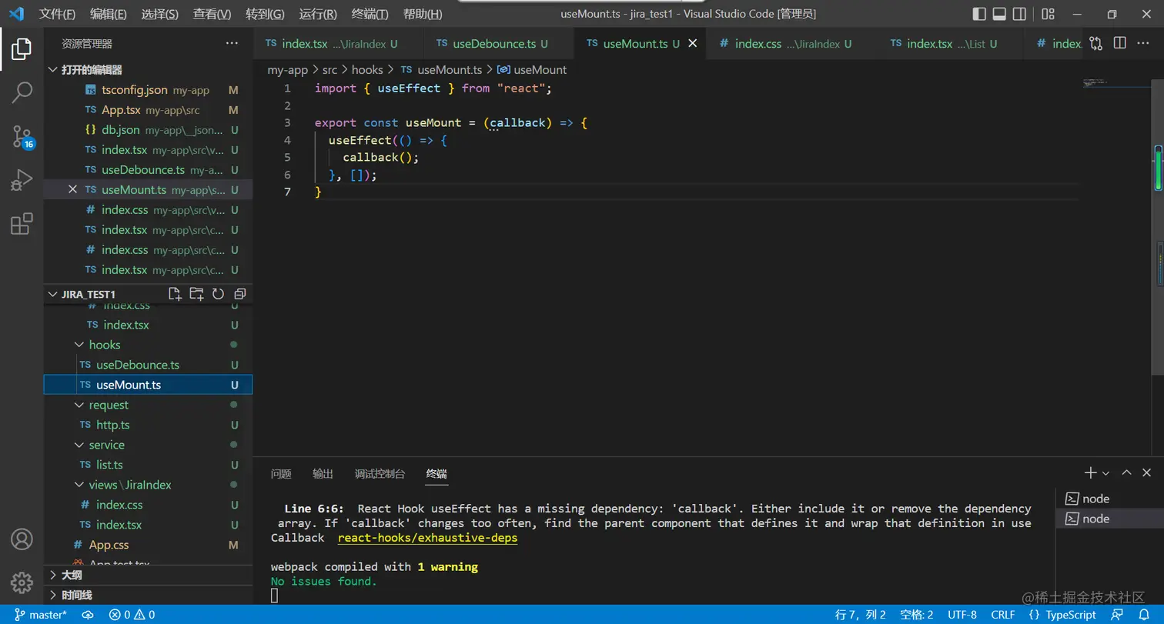Click the feedback icon in status bar
1164x624 pixels.
coord(1117,615)
